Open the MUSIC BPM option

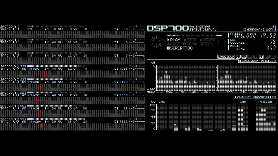point(237,47)
